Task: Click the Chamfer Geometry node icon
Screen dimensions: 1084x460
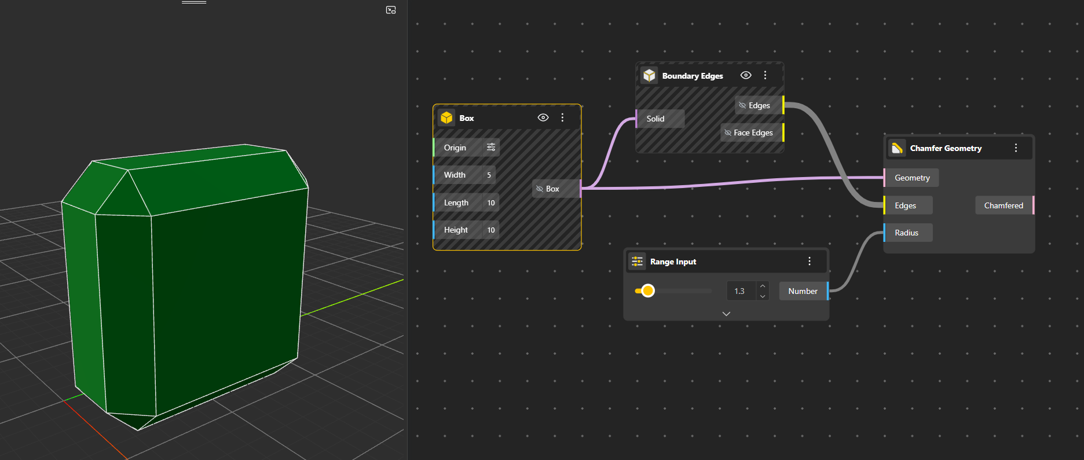Action: click(x=897, y=148)
